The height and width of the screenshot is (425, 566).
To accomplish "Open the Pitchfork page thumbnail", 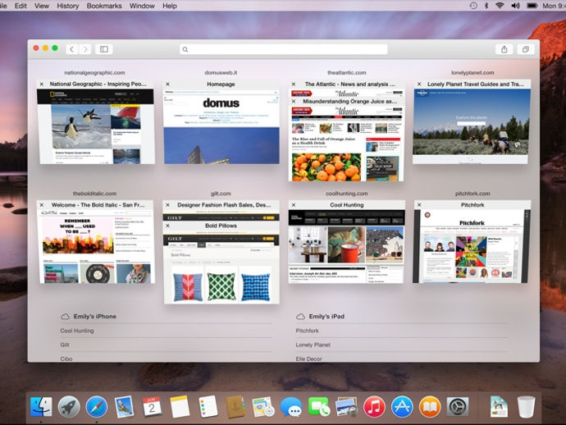I will [472, 247].
